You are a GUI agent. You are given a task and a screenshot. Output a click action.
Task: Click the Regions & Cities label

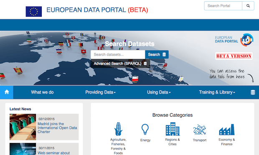[173, 142]
